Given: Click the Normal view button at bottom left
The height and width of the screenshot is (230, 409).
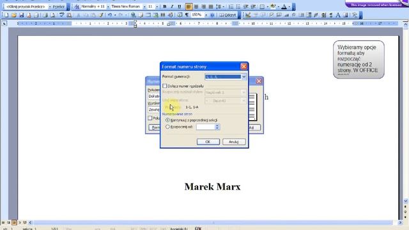Looking at the screenshot, I should (x=3, y=222).
